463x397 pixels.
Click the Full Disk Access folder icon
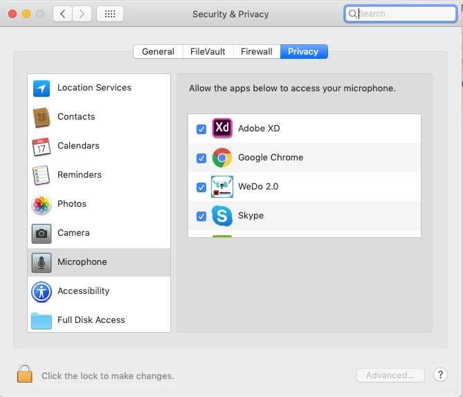point(42,320)
